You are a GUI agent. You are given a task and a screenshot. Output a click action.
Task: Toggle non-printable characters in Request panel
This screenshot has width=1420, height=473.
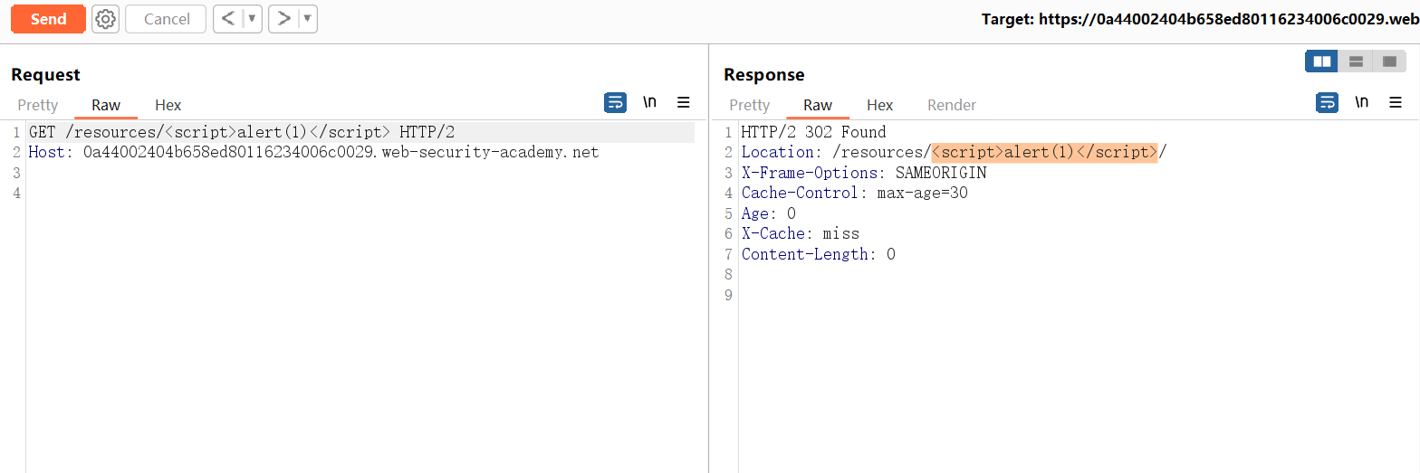click(649, 103)
